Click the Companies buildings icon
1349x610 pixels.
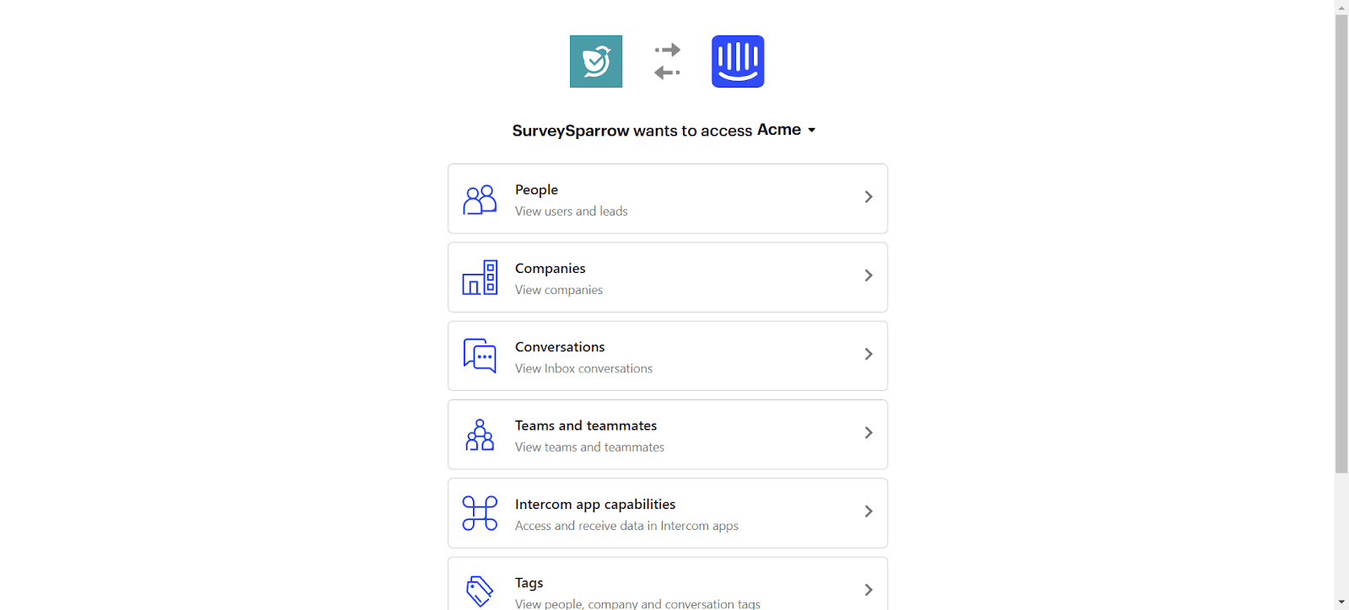click(480, 278)
